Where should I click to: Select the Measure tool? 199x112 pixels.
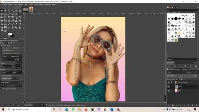click(x=16, y=14)
